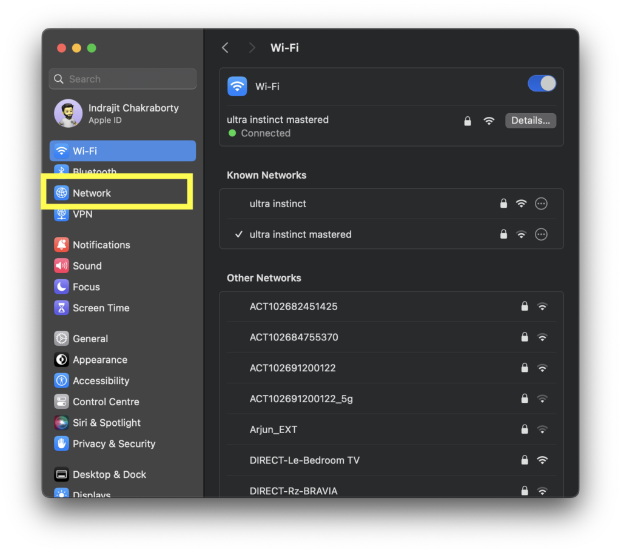Select General in the sidebar
This screenshot has width=621, height=553.
pos(90,339)
